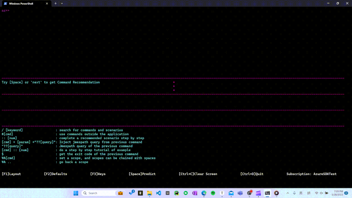352x198 pixels.
Task: Launch PyCharm from the taskbar
Action: (177, 193)
